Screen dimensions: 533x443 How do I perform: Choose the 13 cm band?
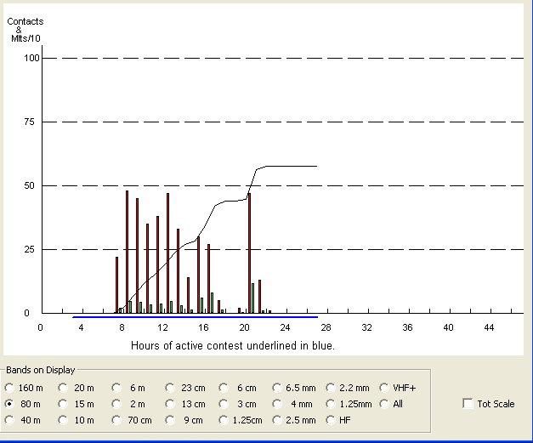[x=170, y=404]
